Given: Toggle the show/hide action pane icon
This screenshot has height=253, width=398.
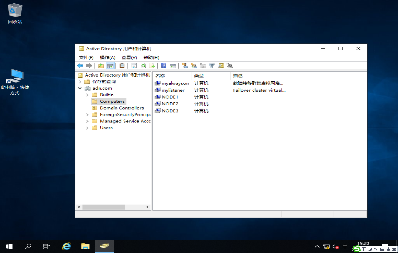Looking at the screenshot, I should point(173,66).
